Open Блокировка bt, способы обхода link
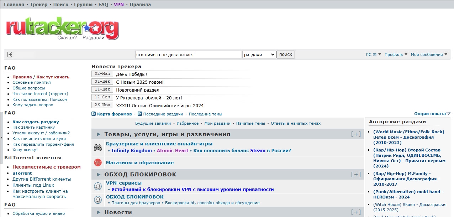Viewport: 454px width, 217px height. (x=212, y=203)
